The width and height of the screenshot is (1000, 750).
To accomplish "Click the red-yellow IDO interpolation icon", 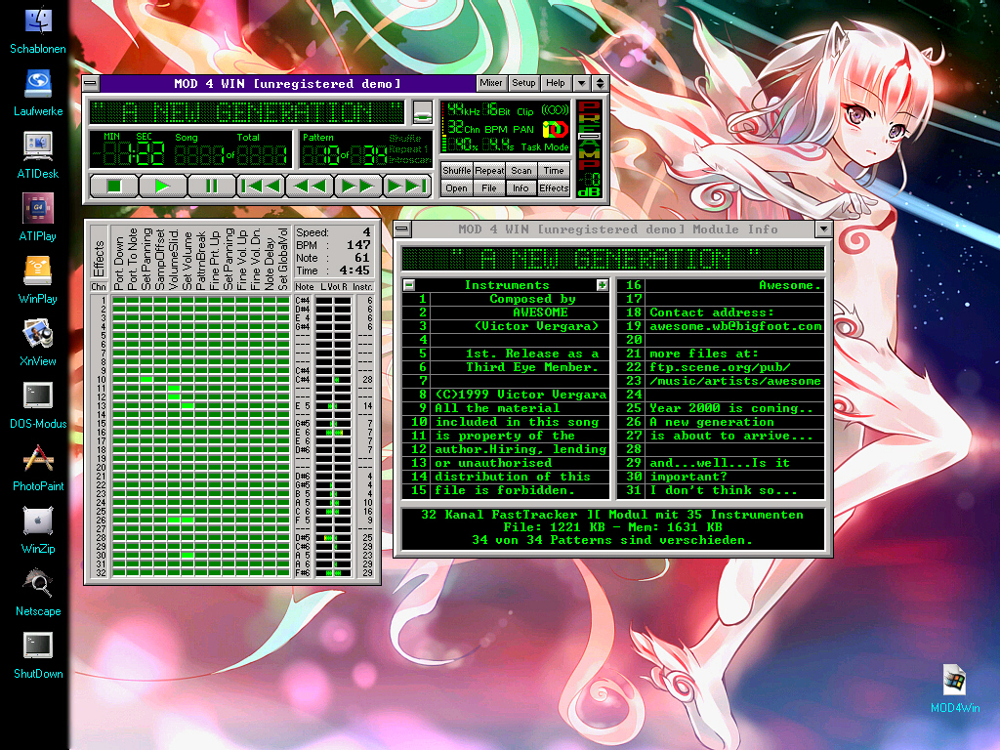I will [x=555, y=130].
